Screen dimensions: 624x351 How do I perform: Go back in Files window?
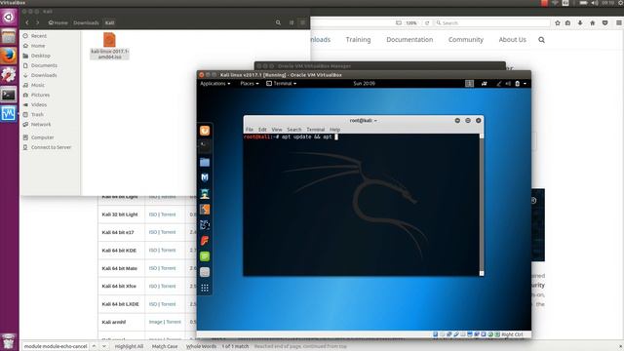(x=27, y=22)
